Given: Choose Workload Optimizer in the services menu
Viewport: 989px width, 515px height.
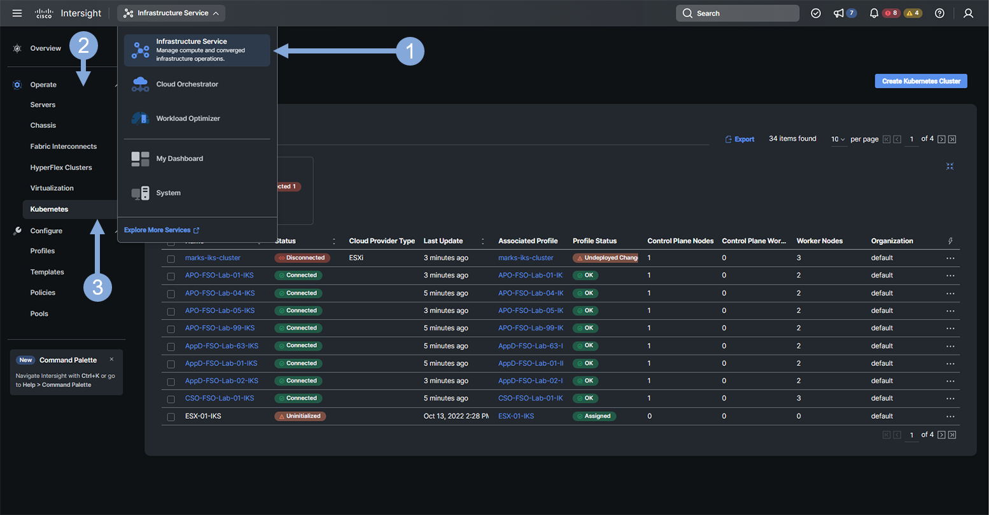Looking at the screenshot, I should click(x=197, y=118).
